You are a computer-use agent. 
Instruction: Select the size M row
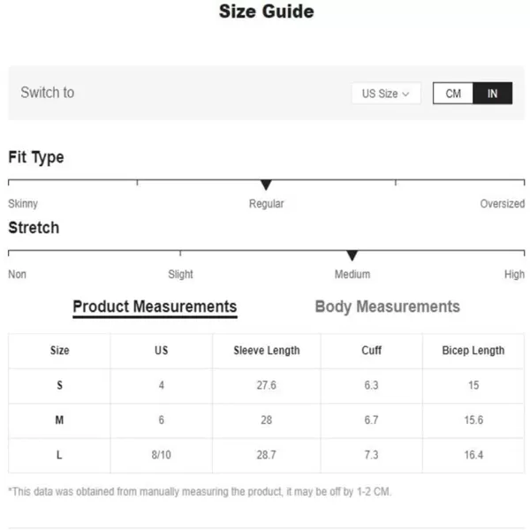point(59,420)
